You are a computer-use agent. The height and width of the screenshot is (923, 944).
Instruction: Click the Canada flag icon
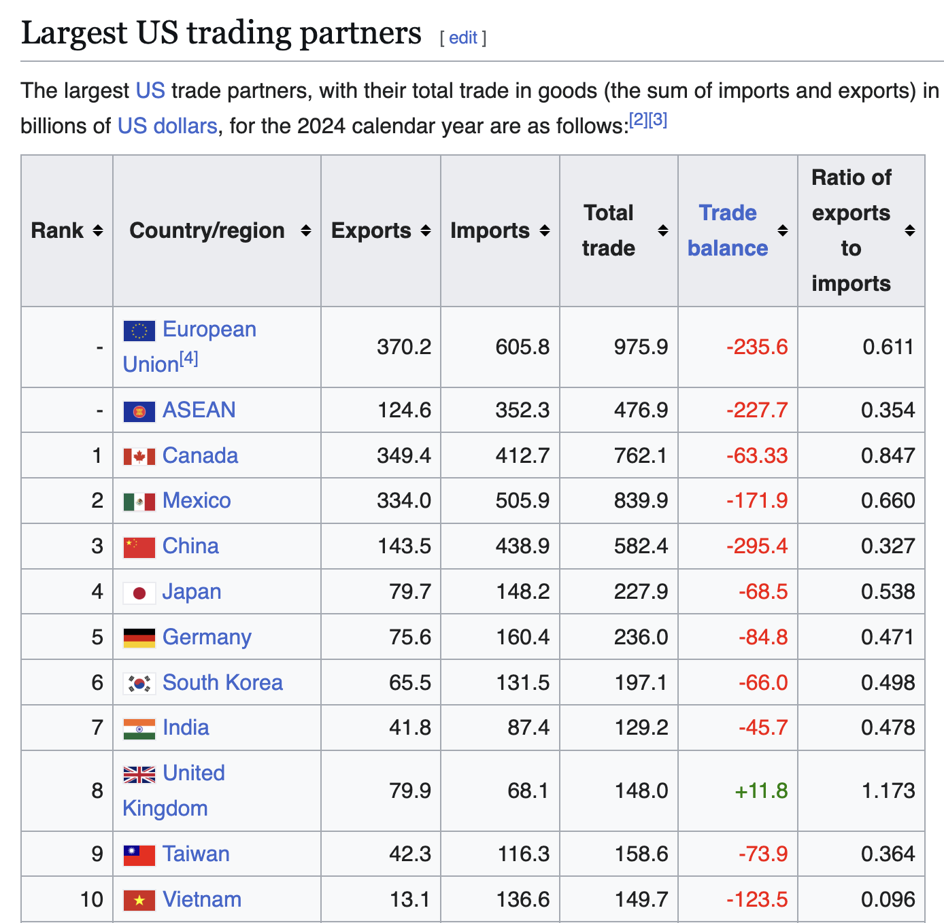(139, 456)
